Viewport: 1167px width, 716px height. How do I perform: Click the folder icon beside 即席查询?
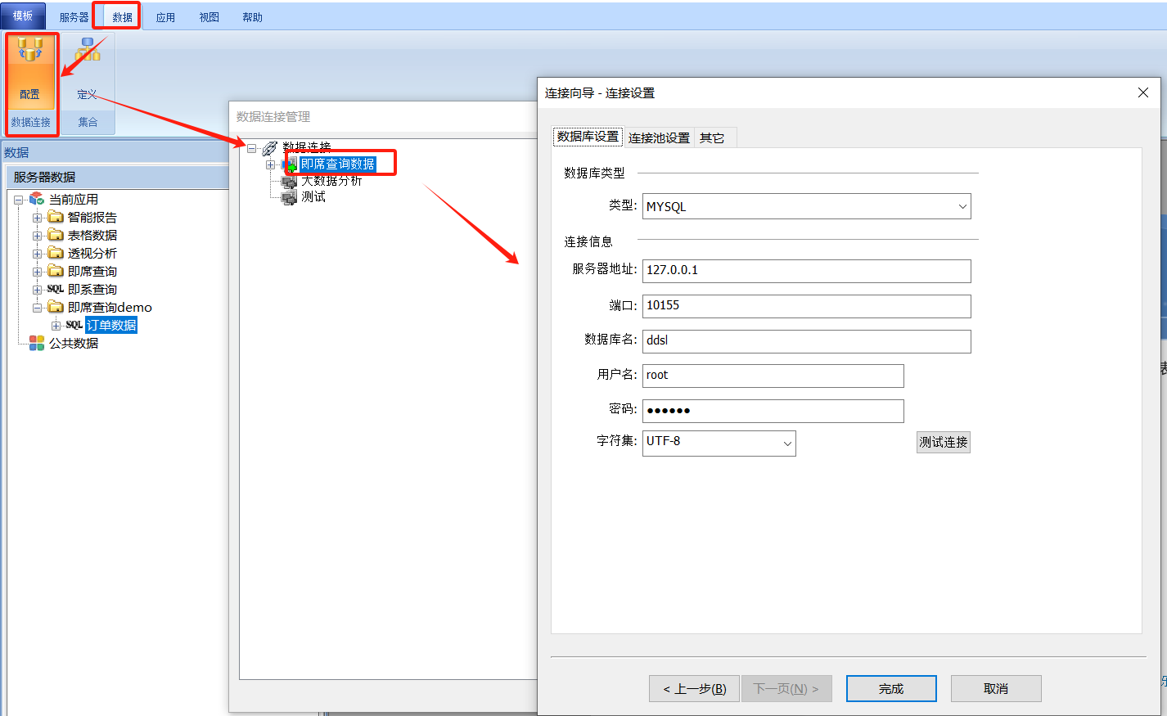(56, 271)
